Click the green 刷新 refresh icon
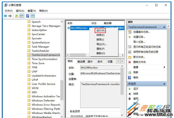This screenshot has height=118, width=174. pos(130,72)
